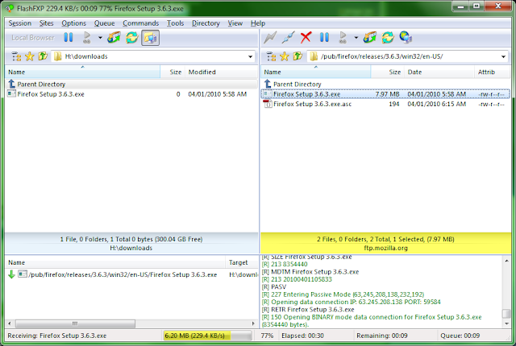
Task: Expand the remote path dropdown arrow
Action: tap(503, 56)
